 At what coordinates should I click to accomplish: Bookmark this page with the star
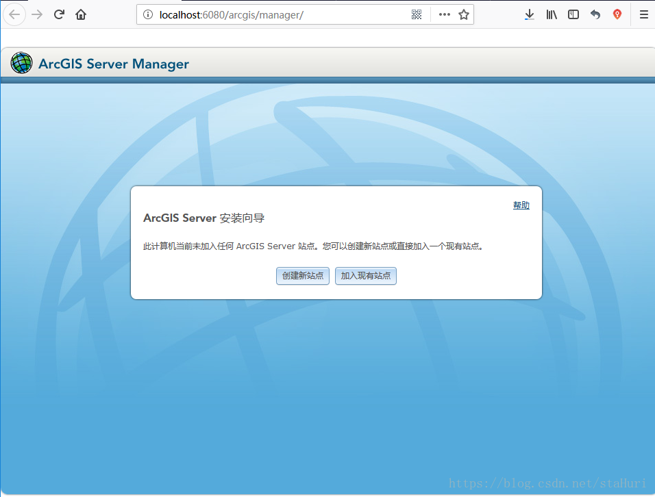pyautogui.click(x=464, y=14)
